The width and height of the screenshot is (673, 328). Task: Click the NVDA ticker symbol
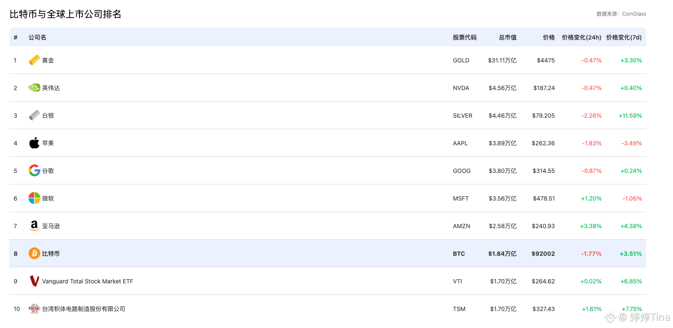tap(461, 88)
